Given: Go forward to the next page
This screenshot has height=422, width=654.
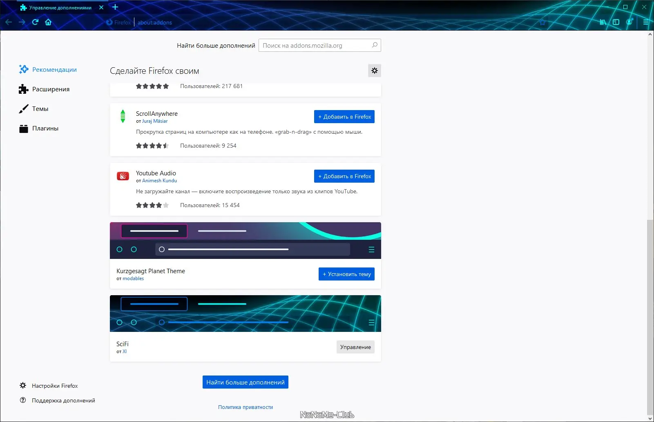Looking at the screenshot, I should (22, 22).
